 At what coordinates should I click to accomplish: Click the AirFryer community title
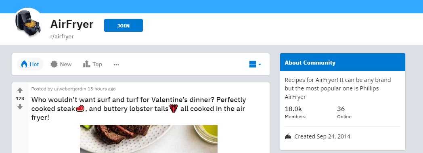coord(72,24)
